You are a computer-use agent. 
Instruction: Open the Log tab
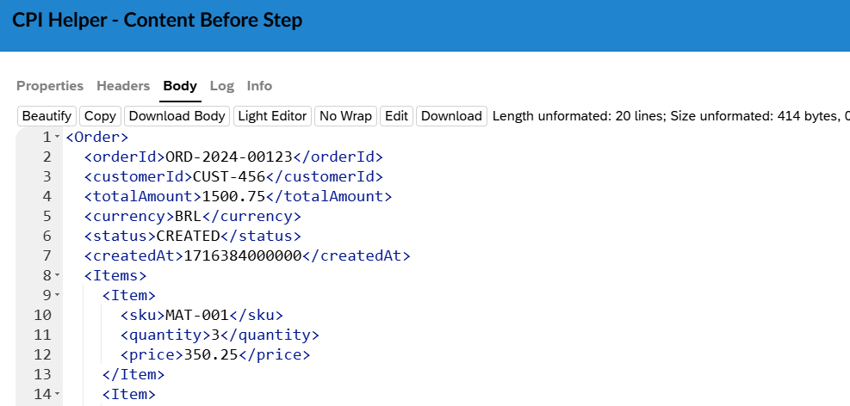[x=222, y=86]
